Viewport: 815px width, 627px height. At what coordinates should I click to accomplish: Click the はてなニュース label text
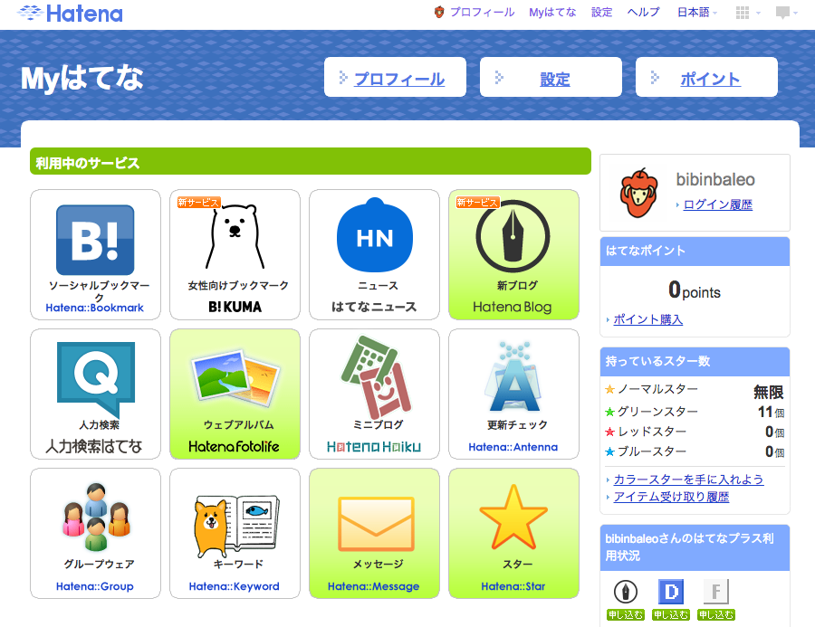tap(374, 307)
